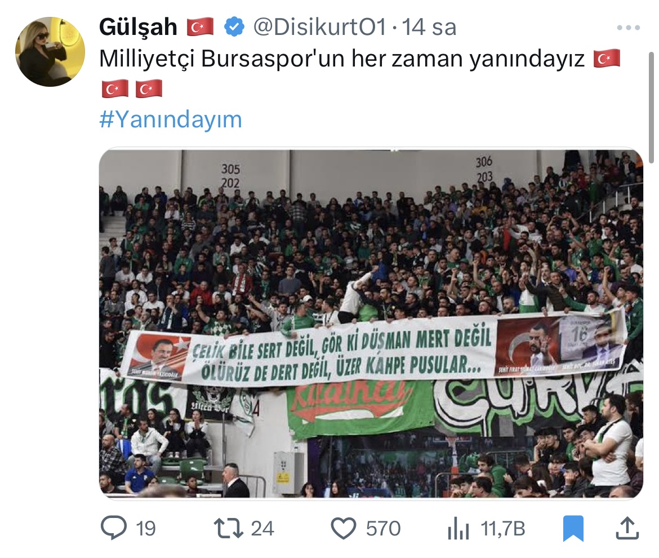Click the retweet arrows icon
The width and height of the screenshot is (659, 558).
pyautogui.click(x=229, y=528)
